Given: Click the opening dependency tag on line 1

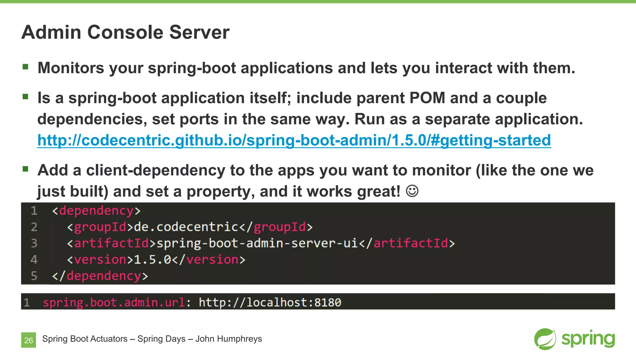Looking at the screenshot, I should pyautogui.click(x=96, y=211).
